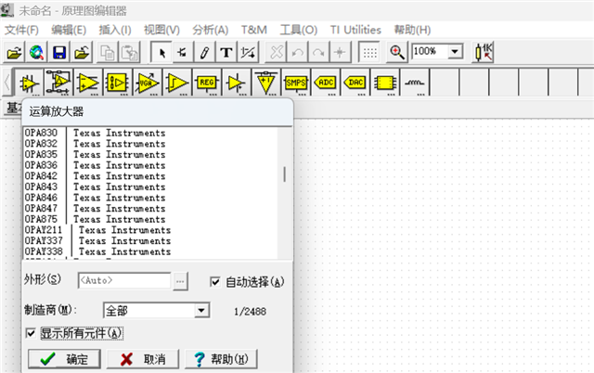The width and height of the screenshot is (594, 373).
Task: Click the Redo arrow icon
Action: (x=318, y=52)
